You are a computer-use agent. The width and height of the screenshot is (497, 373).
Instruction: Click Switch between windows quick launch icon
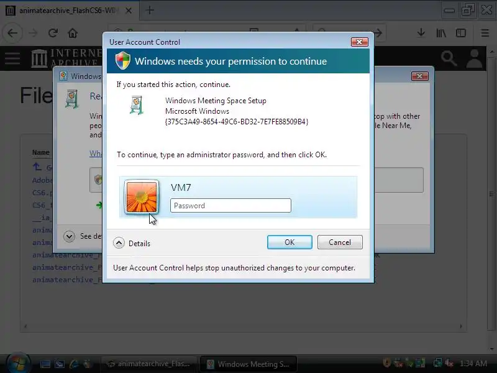point(60,364)
